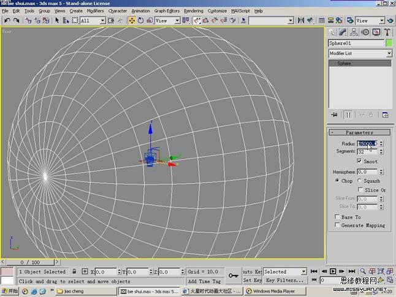Open the Rendering menu
Image resolution: width=396 pixels, height=297 pixels.
[x=194, y=11]
